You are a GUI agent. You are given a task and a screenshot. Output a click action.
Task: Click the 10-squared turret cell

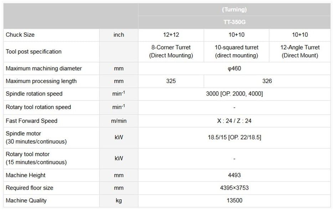pos(236,51)
